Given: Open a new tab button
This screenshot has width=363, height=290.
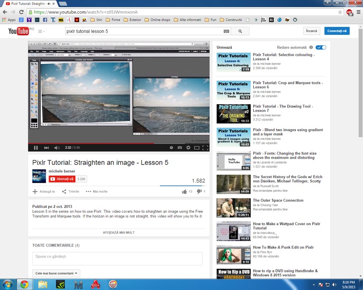Looking at the screenshot, I should (63, 4).
